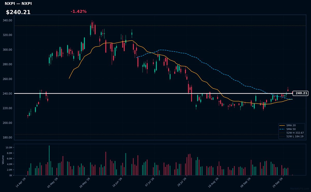311x192 pixels.
Task: Click the NXPI — NXPI chart title
Action: pyautogui.click(x=18, y=4)
